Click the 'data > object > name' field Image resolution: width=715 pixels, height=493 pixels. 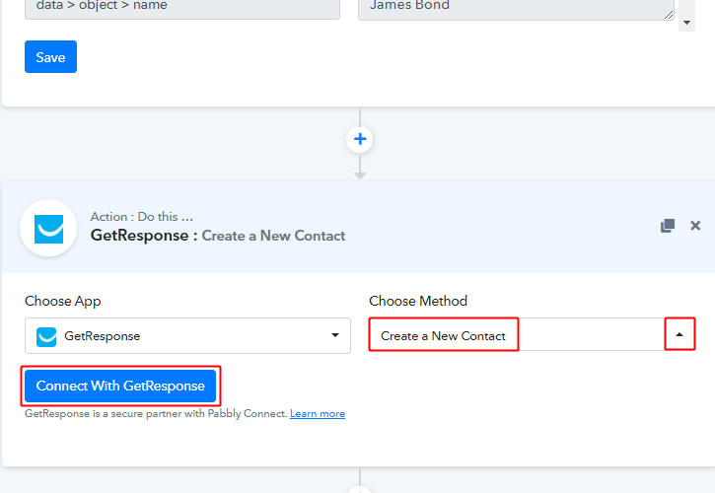[181, 9]
